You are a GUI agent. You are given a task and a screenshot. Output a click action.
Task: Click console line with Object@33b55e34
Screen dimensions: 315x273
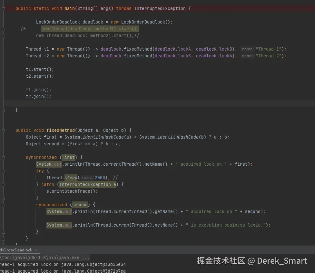[63, 264]
